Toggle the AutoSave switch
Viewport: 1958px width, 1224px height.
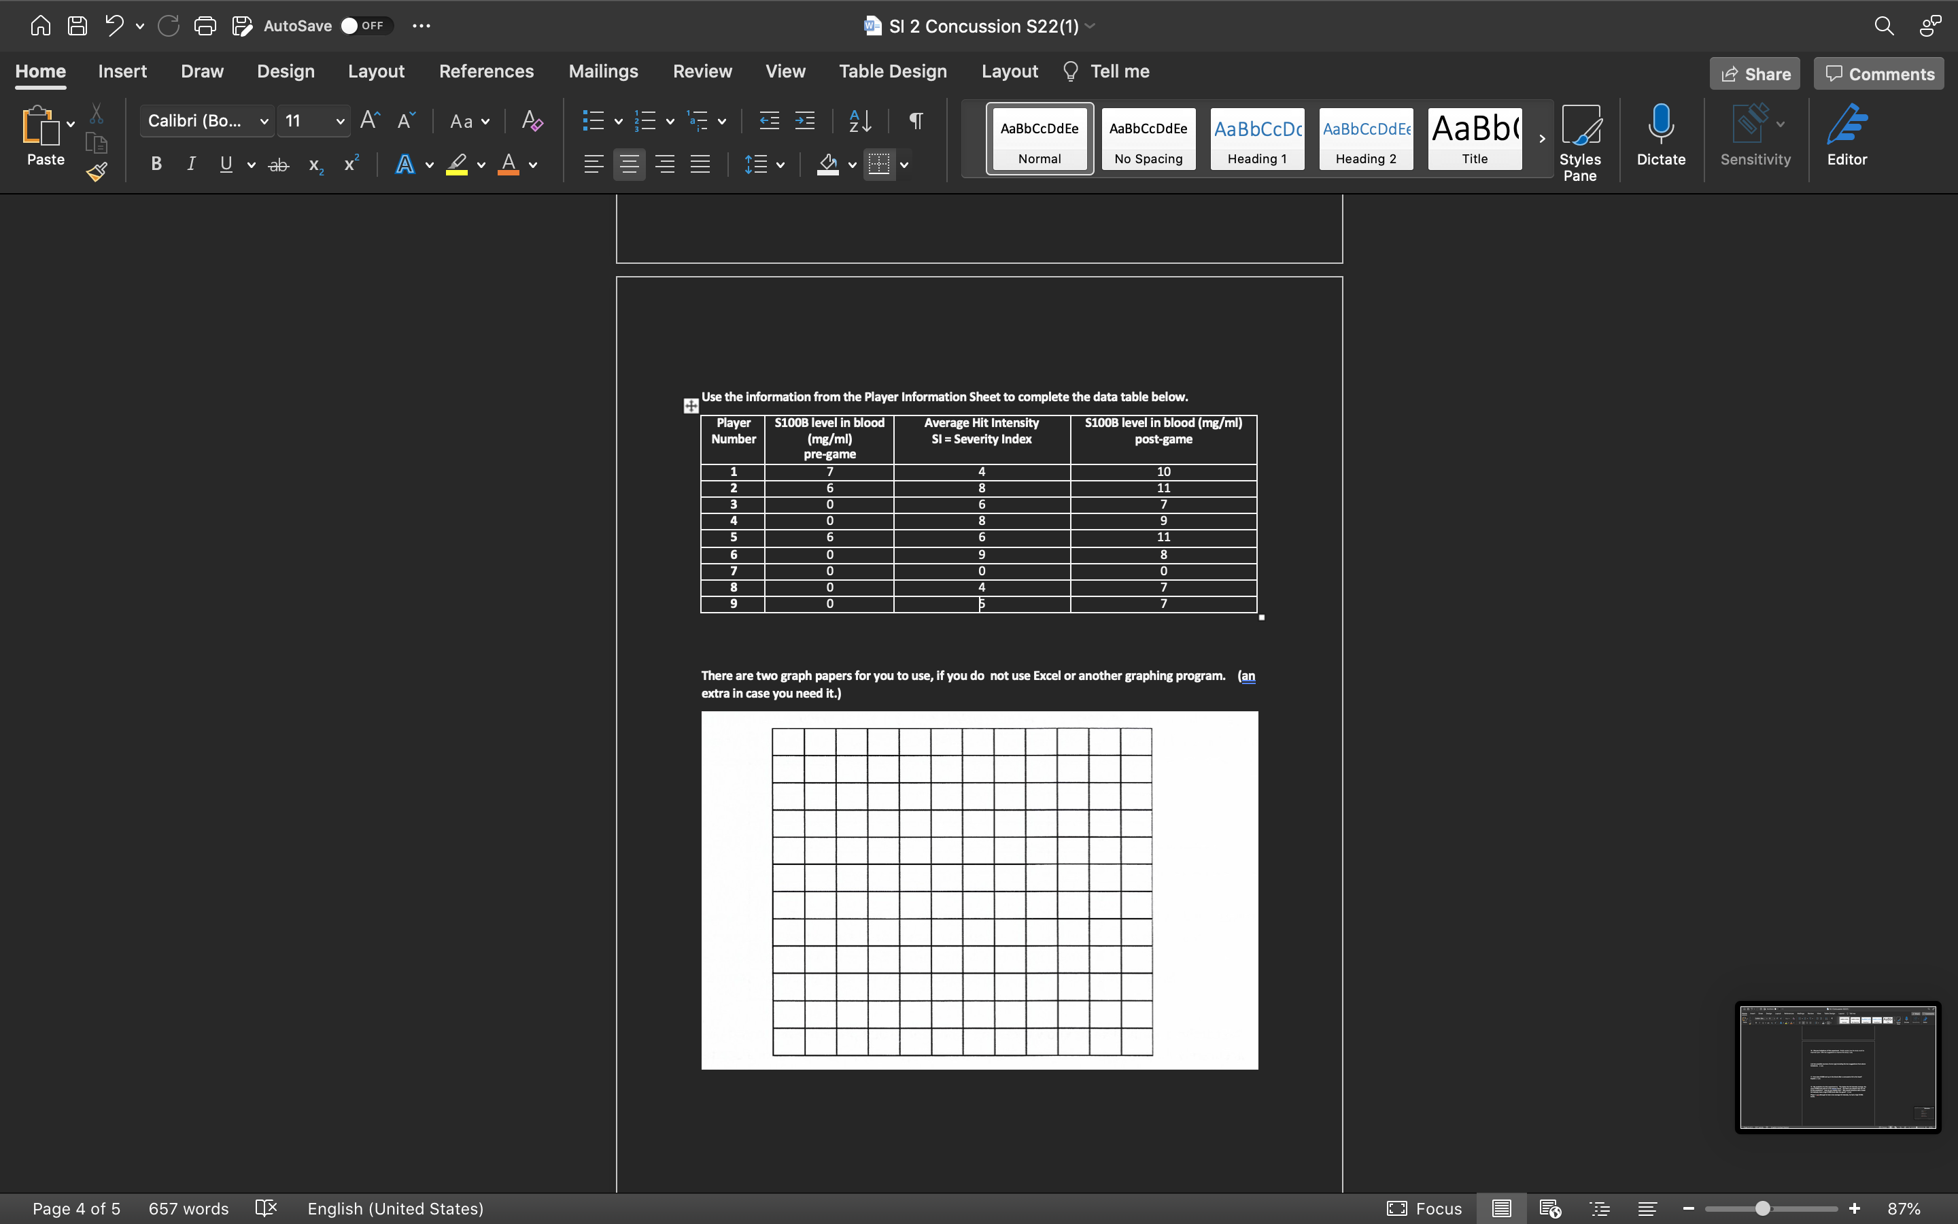coord(366,26)
